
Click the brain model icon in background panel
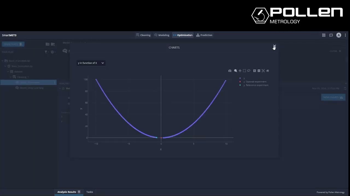[65, 51]
